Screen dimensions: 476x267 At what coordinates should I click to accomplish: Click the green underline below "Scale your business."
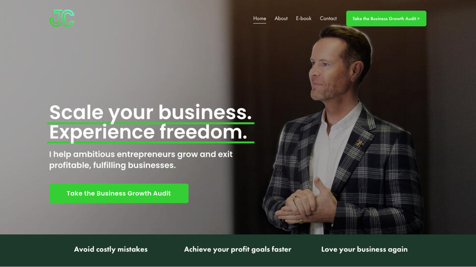[x=151, y=123]
